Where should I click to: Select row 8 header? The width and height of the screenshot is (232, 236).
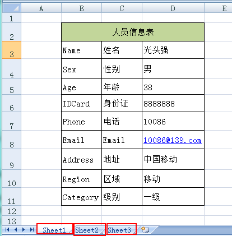coord(12,140)
